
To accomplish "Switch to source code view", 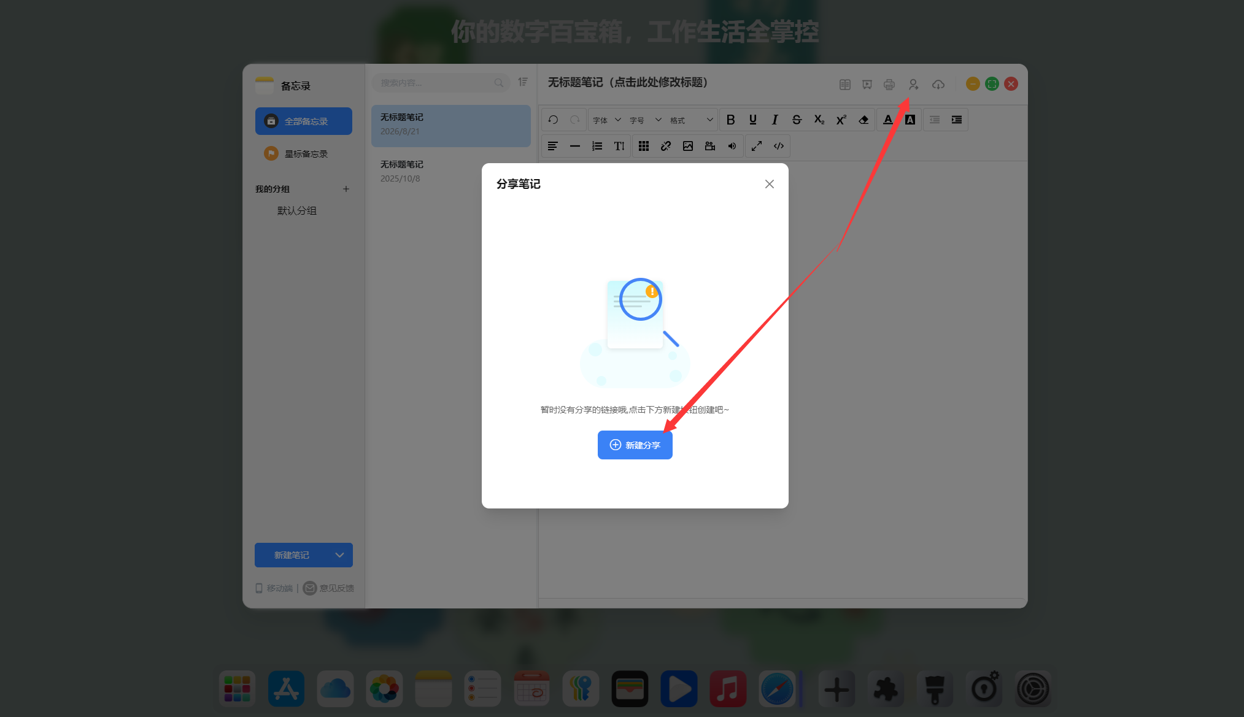I will 778,146.
